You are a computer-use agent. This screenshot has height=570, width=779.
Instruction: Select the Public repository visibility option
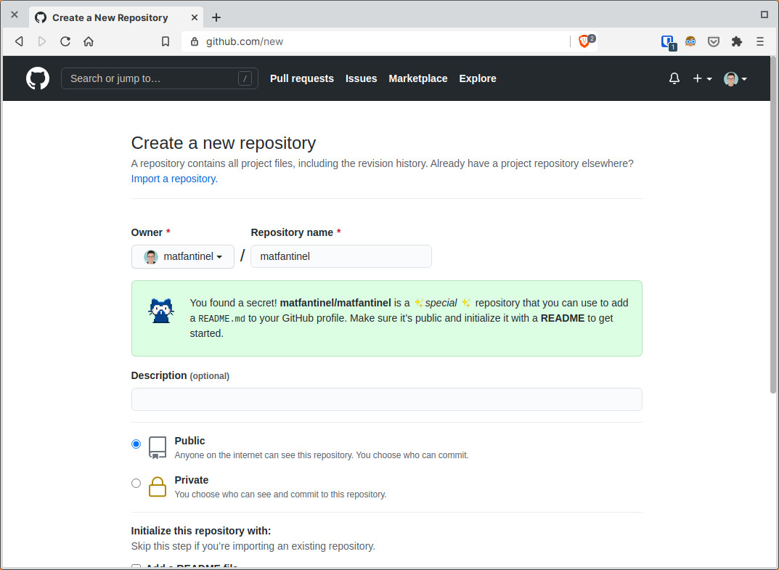(x=136, y=444)
